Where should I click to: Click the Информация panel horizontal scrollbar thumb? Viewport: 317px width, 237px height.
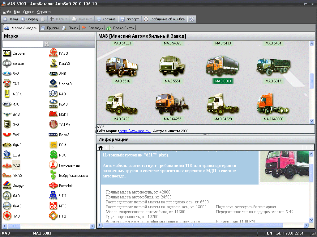193,225
